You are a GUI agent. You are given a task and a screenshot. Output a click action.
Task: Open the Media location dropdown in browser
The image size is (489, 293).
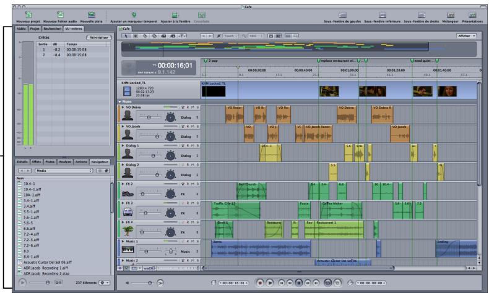(64, 171)
